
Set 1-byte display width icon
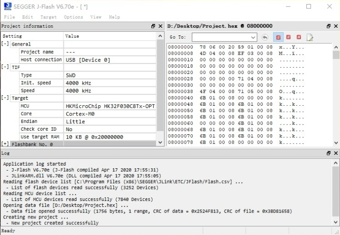coord(278,37)
